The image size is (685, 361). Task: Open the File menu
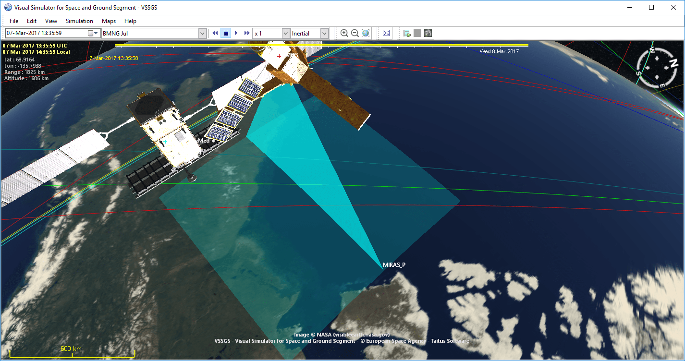tap(14, 21)
